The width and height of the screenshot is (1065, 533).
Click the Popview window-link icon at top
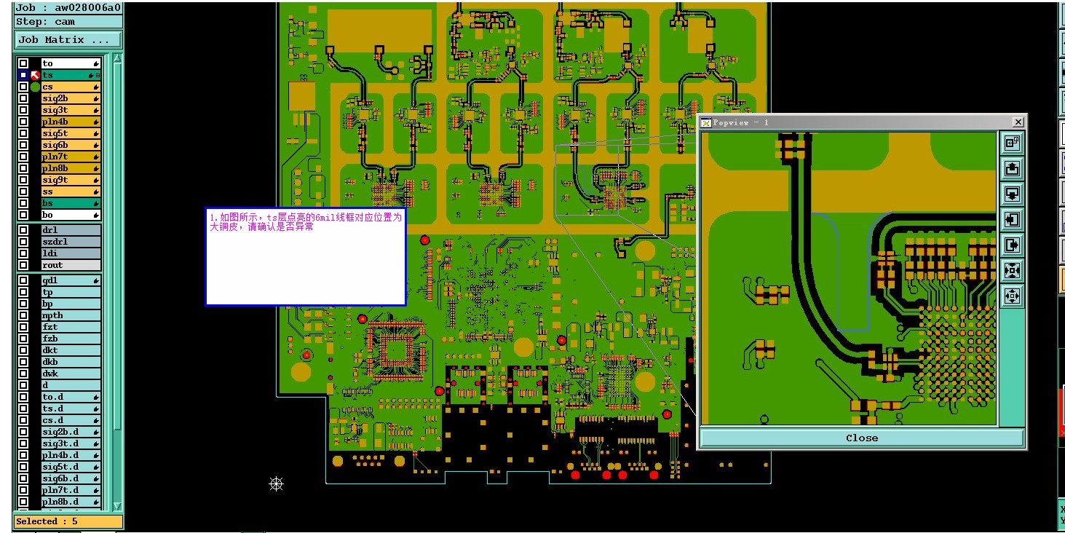click(x=1012, y=143)
